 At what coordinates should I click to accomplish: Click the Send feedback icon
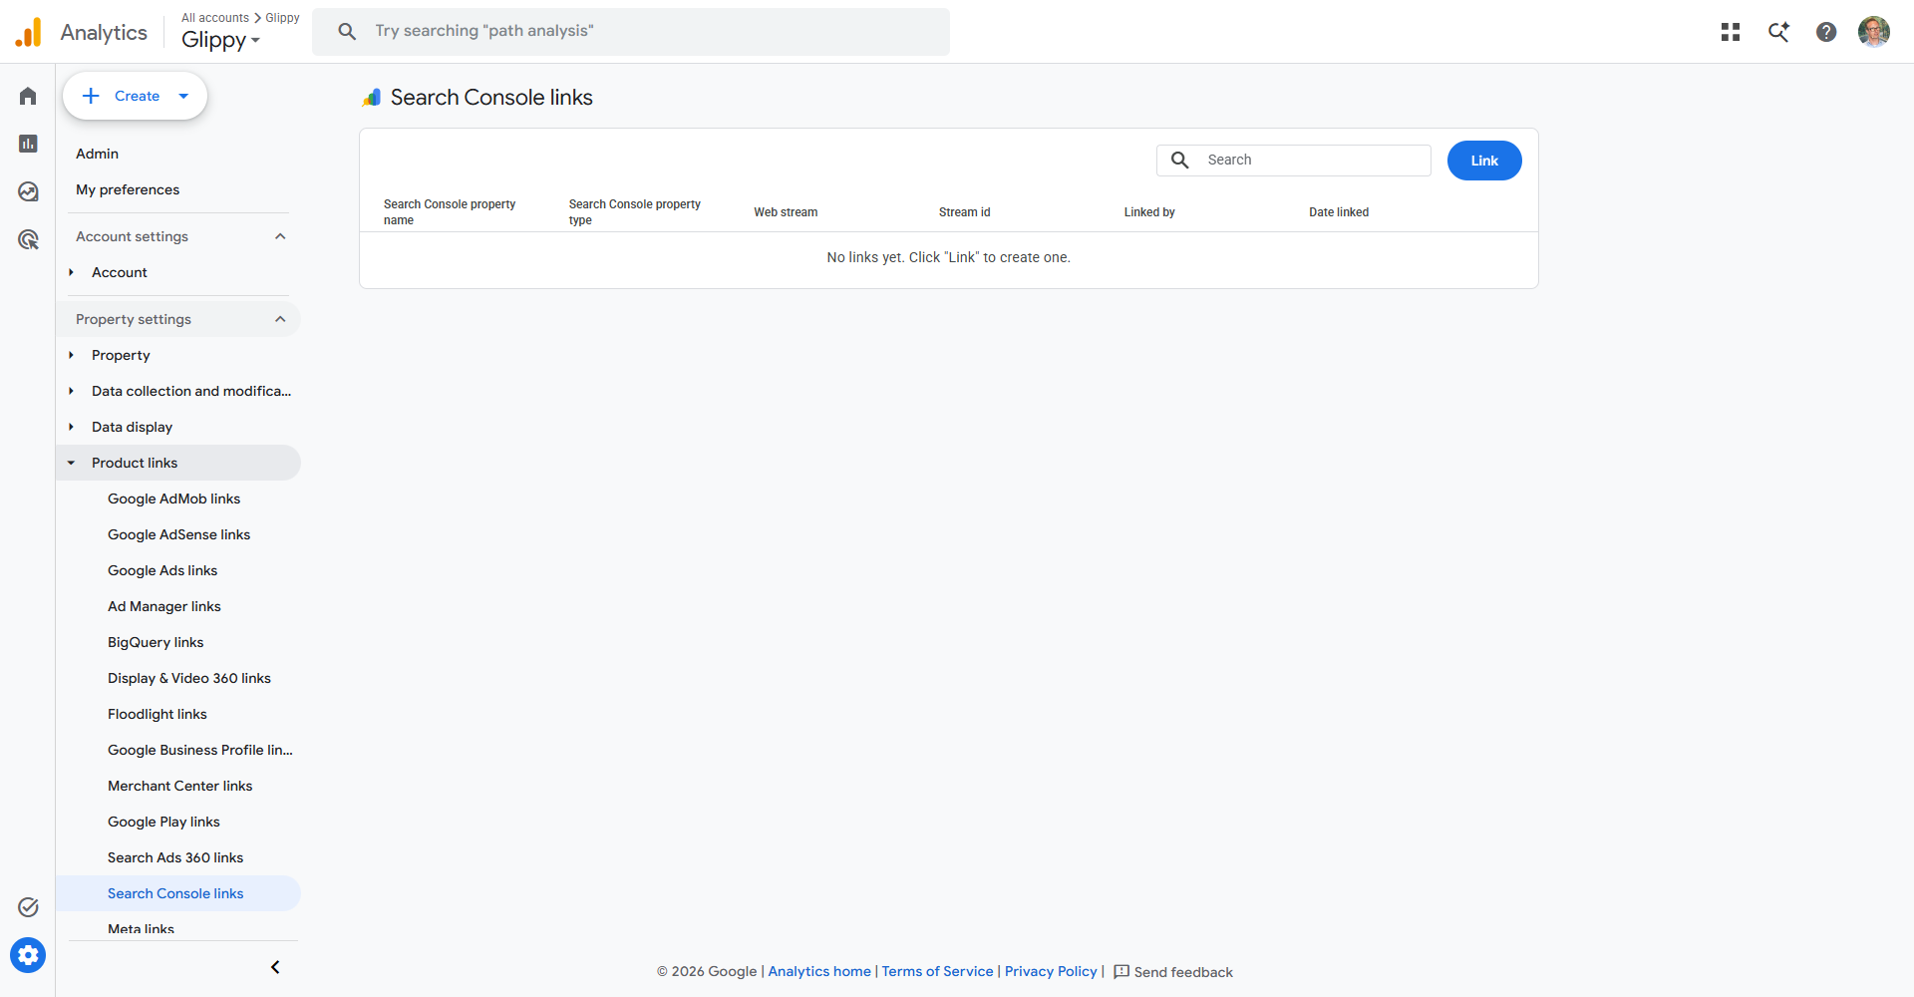1121,972
